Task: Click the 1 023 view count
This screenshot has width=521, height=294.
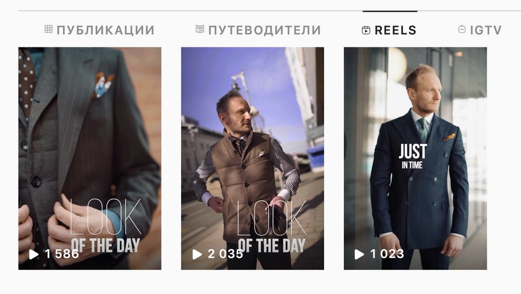Action: [x=387, y=254]
